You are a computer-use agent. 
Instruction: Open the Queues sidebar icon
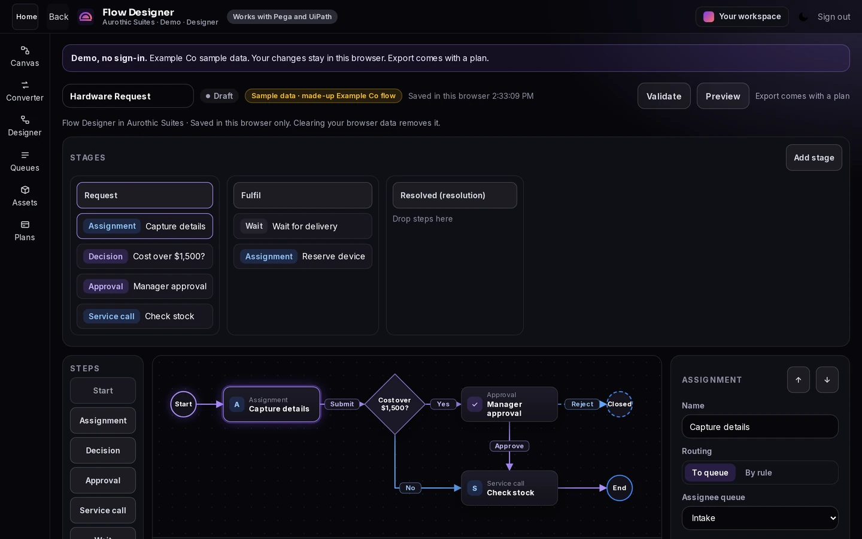(x=25, y=155)
